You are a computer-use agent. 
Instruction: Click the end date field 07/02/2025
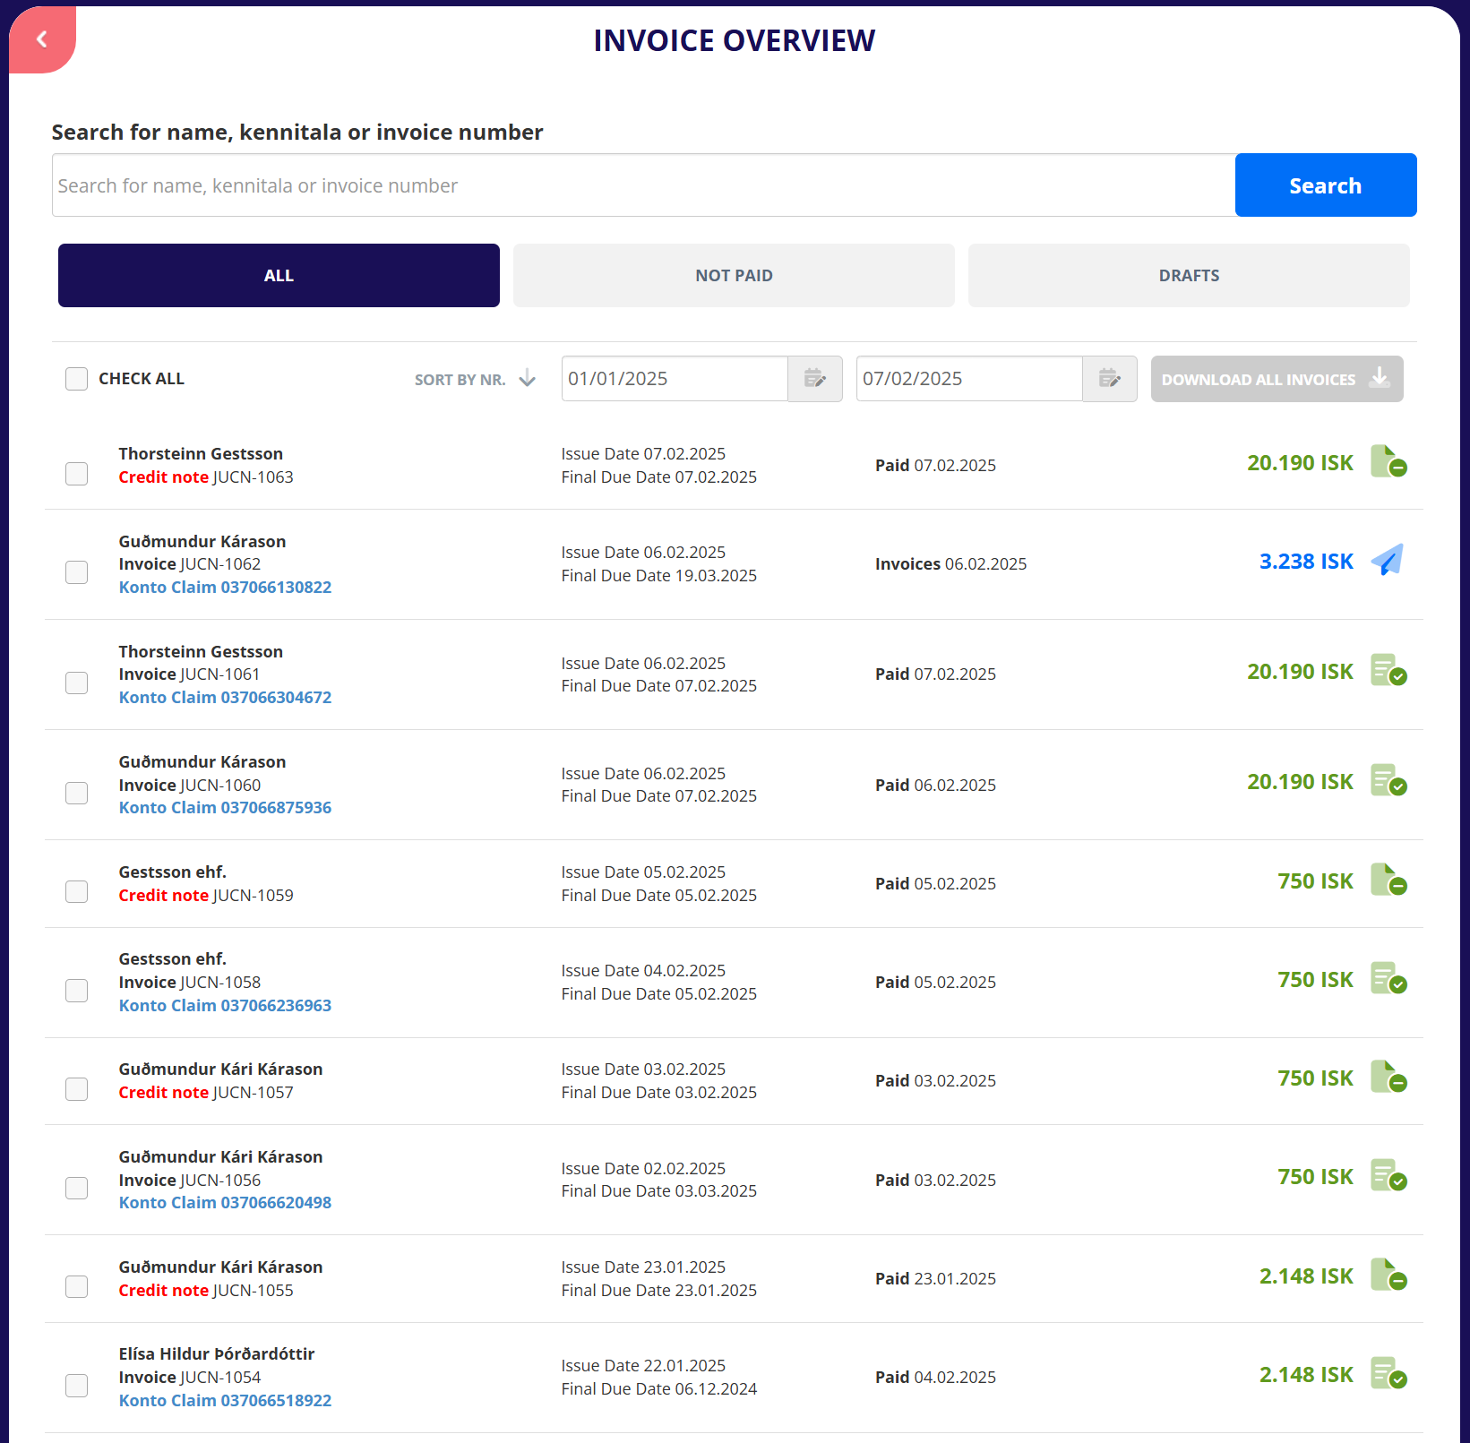(969, 379)
